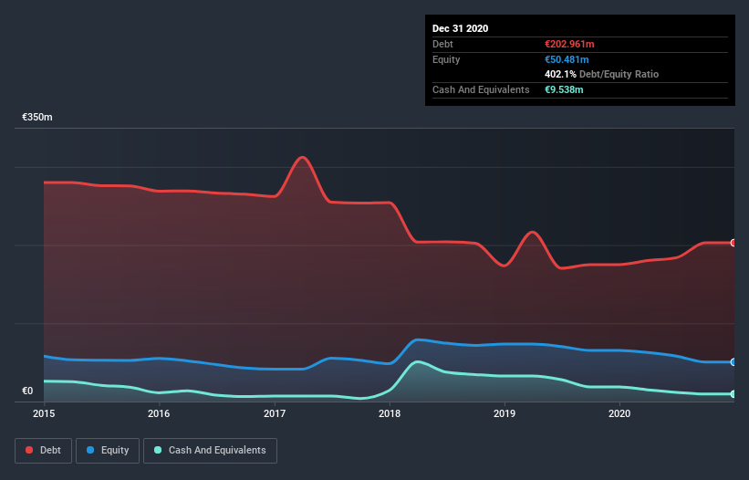749x480 pixels.
Task: Toggle the Equity legend button
Action: [108, 451]
